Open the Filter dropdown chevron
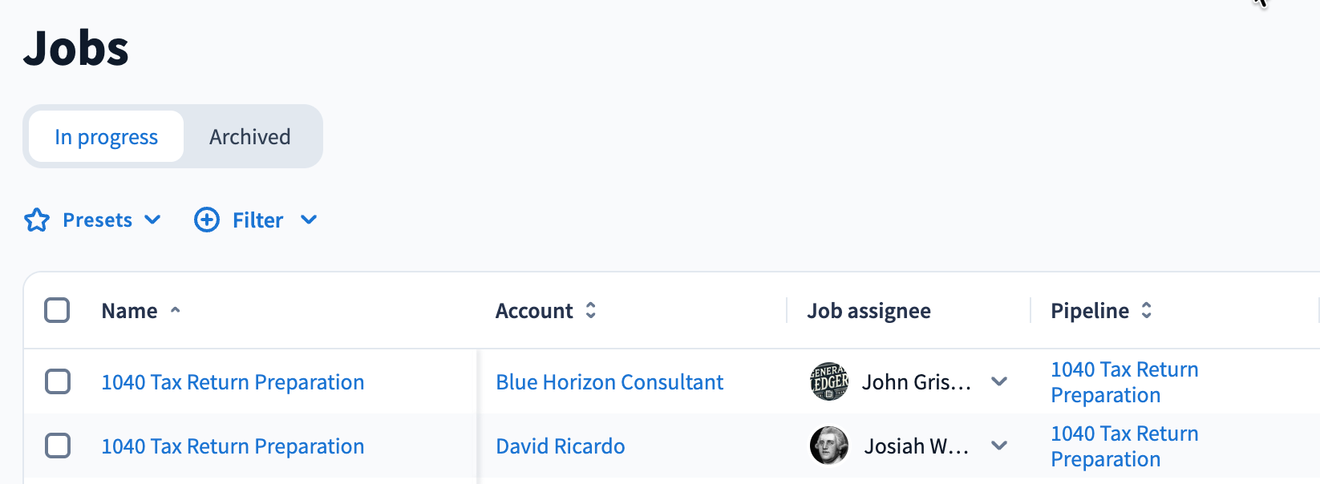The width and height of the screenshot is (1320, 484). [x=309, y=220]
